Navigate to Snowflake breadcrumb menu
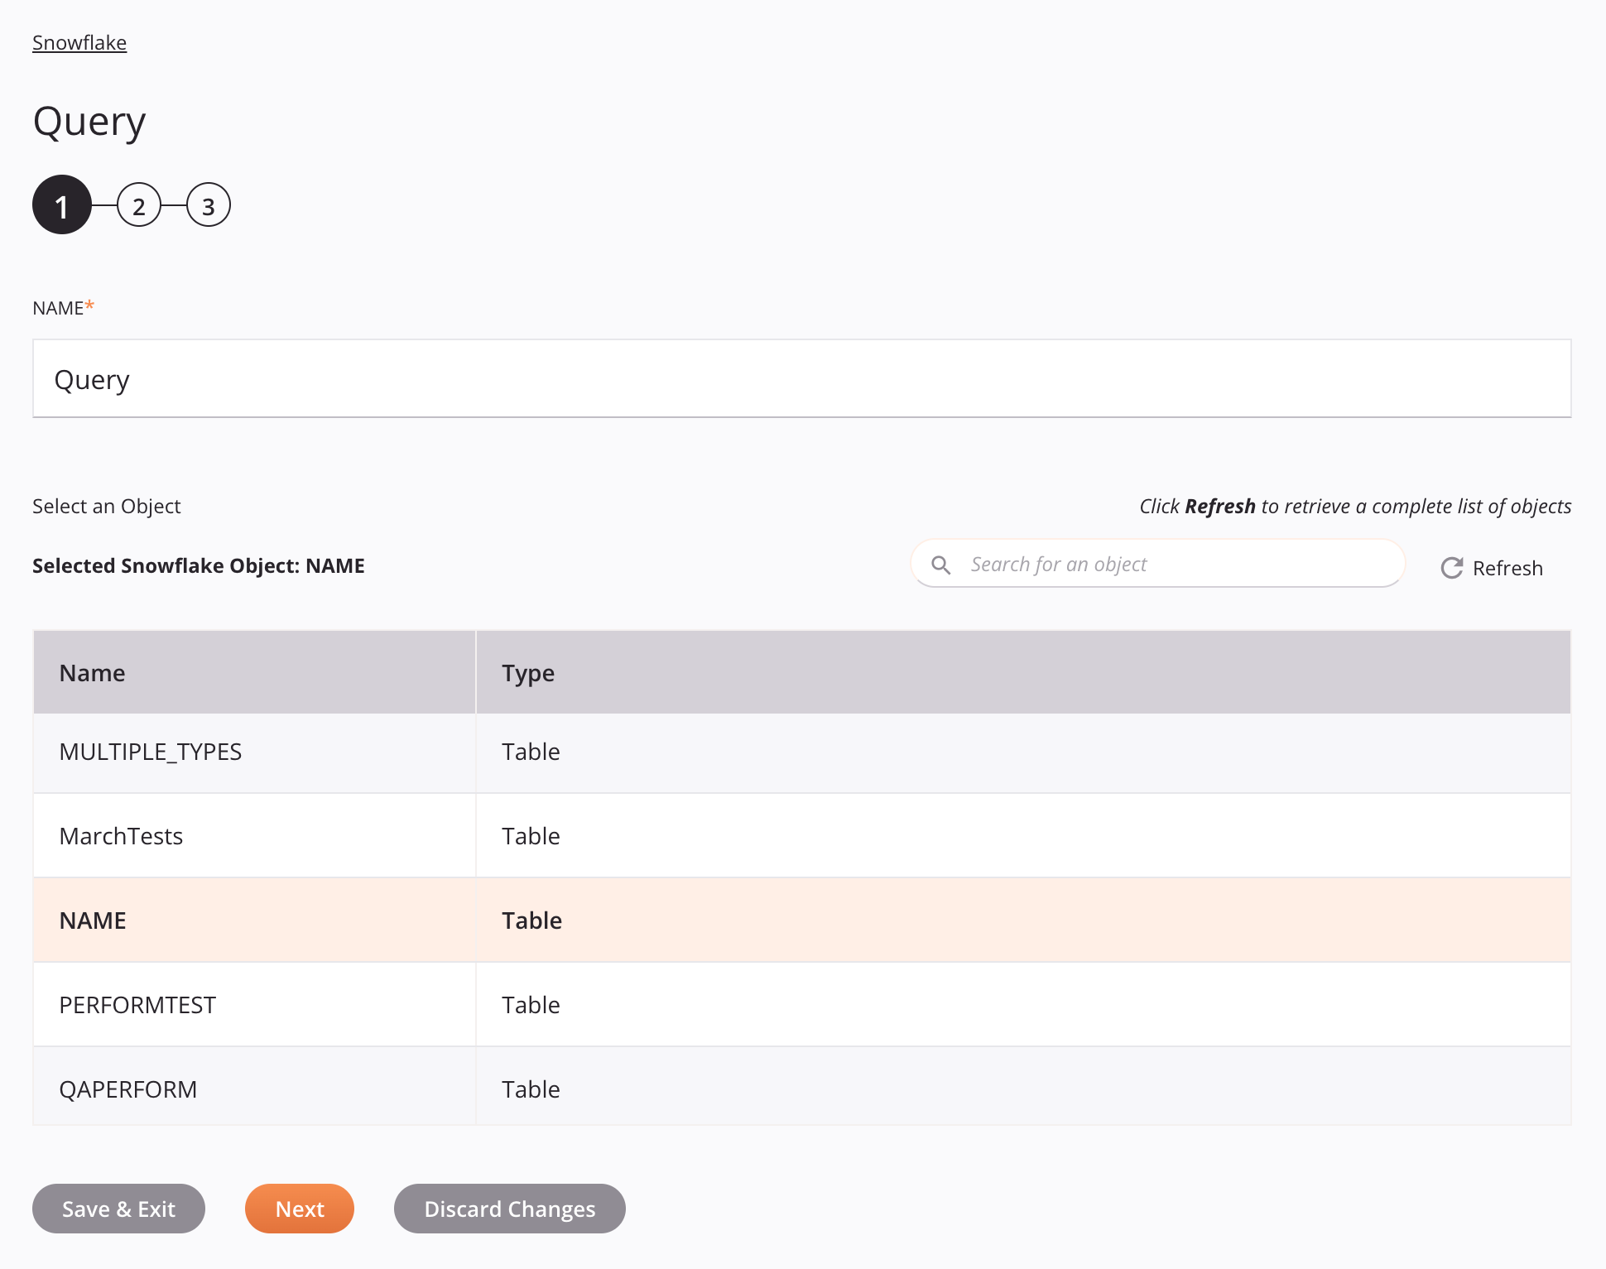Image resolution: width=1606 pixels, height=1269 pixels. [79, 41]
